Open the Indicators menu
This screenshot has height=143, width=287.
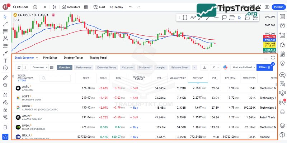[x=71, y=7]
